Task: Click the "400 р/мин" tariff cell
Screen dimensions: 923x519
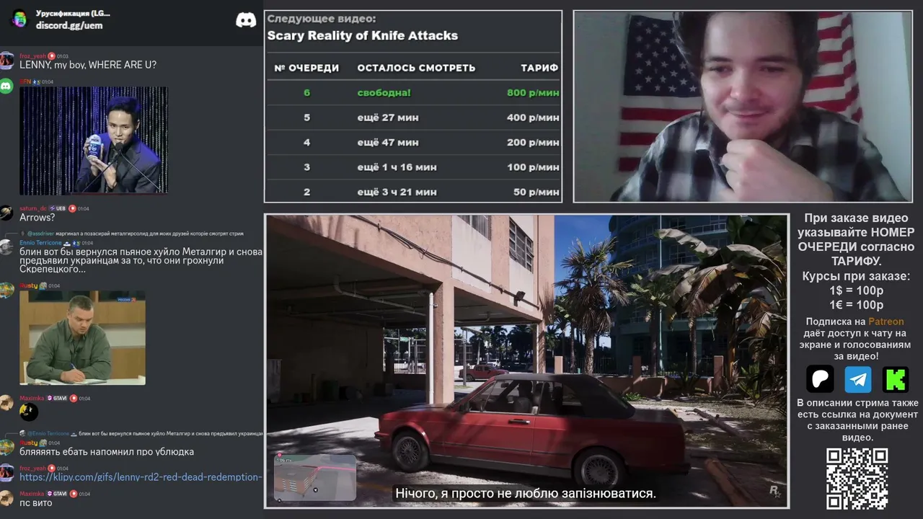Action: [533, 117]
